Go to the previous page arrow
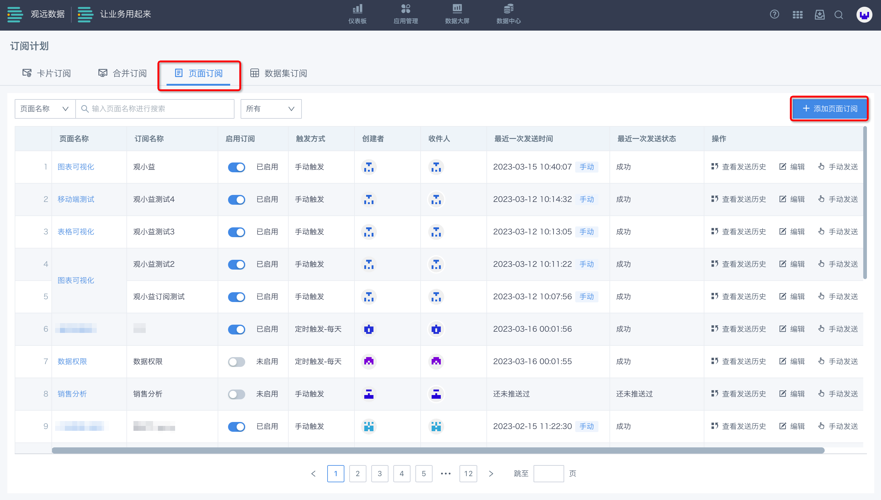The image size is (881, 500). (313, 474)
